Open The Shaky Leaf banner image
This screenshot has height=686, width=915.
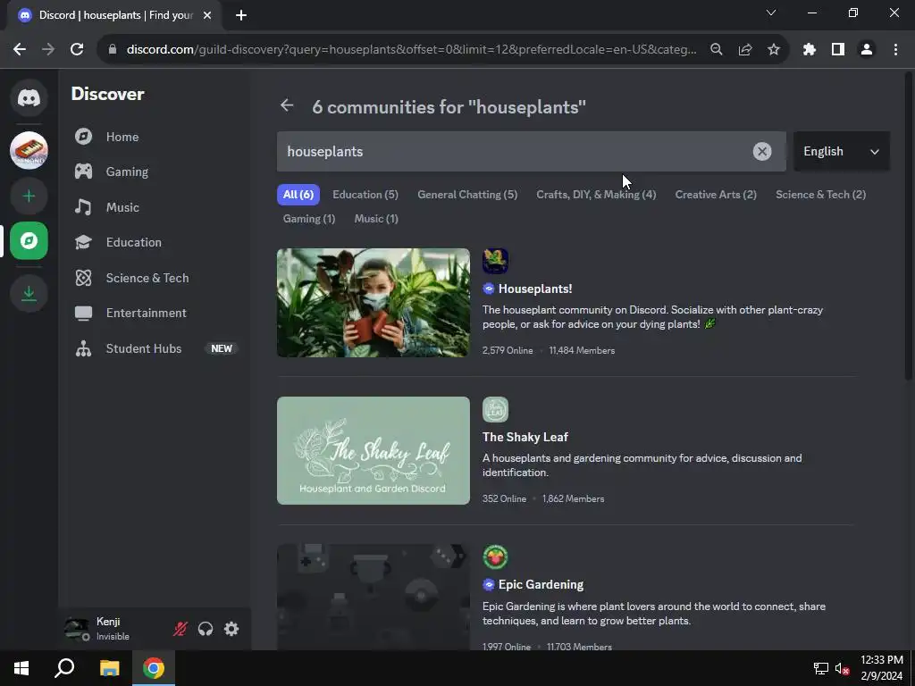coord(374,450)
